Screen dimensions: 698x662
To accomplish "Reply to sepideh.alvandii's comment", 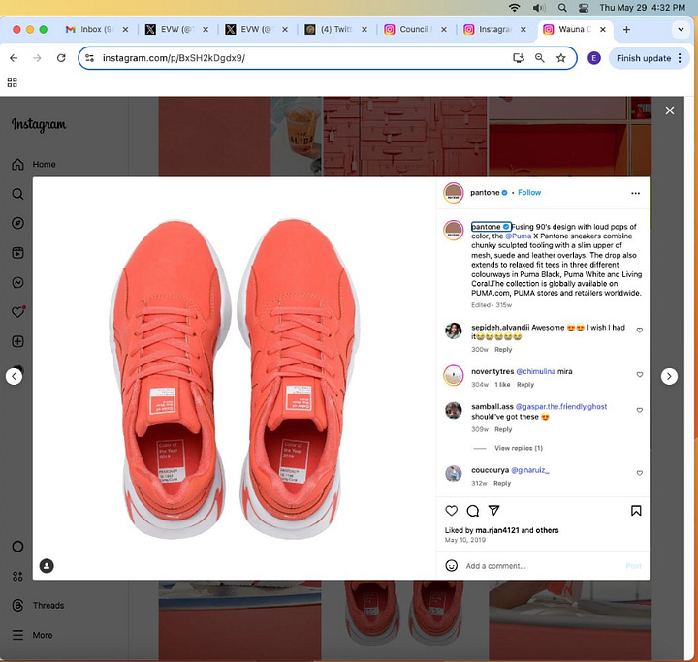I will [503, 350].
